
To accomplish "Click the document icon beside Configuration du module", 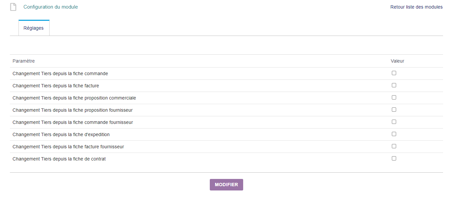I will point(13,7).
